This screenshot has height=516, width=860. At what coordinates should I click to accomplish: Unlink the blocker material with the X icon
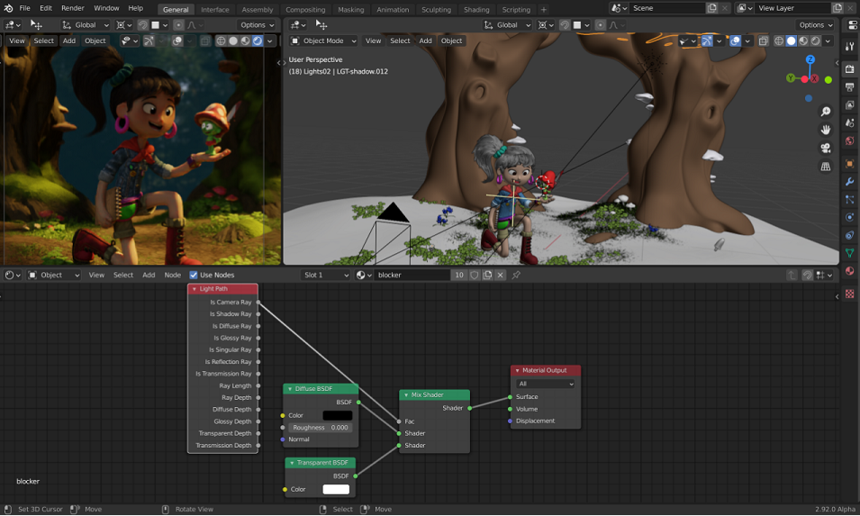pos(500,276)
